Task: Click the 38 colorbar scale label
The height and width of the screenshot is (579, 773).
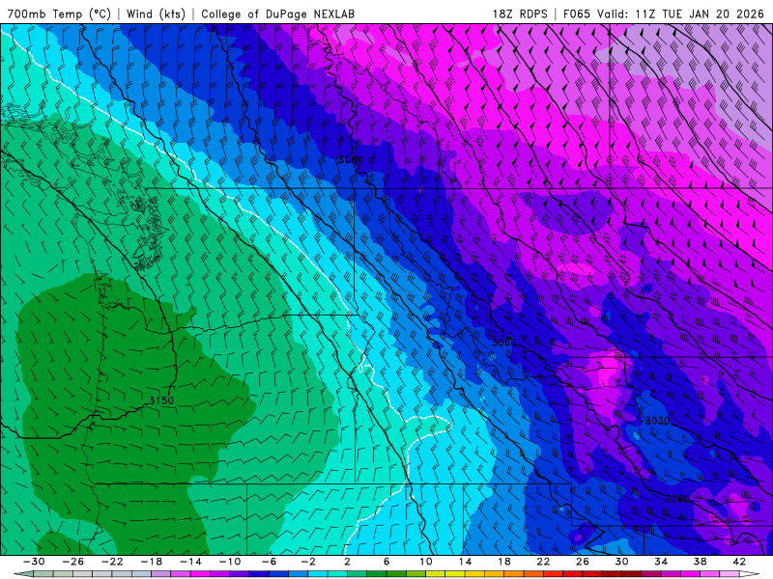Action: tap(700, 562)
